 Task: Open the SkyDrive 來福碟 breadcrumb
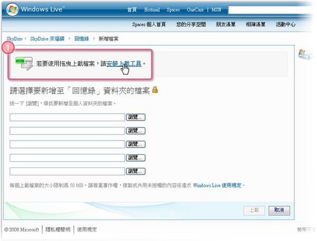tap(48, 39)
